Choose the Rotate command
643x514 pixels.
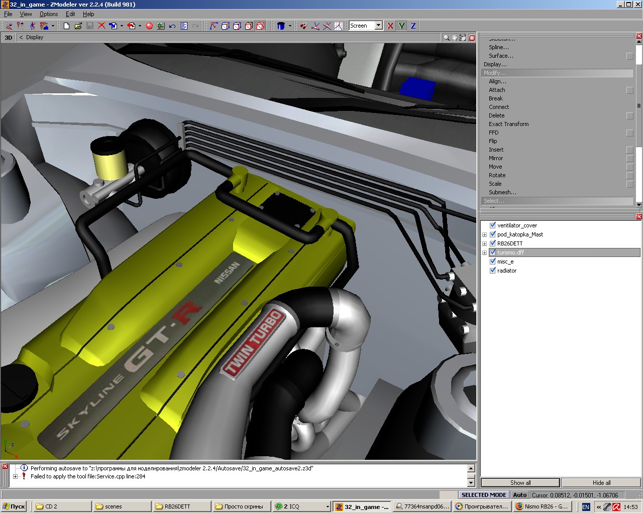(497, 175)
